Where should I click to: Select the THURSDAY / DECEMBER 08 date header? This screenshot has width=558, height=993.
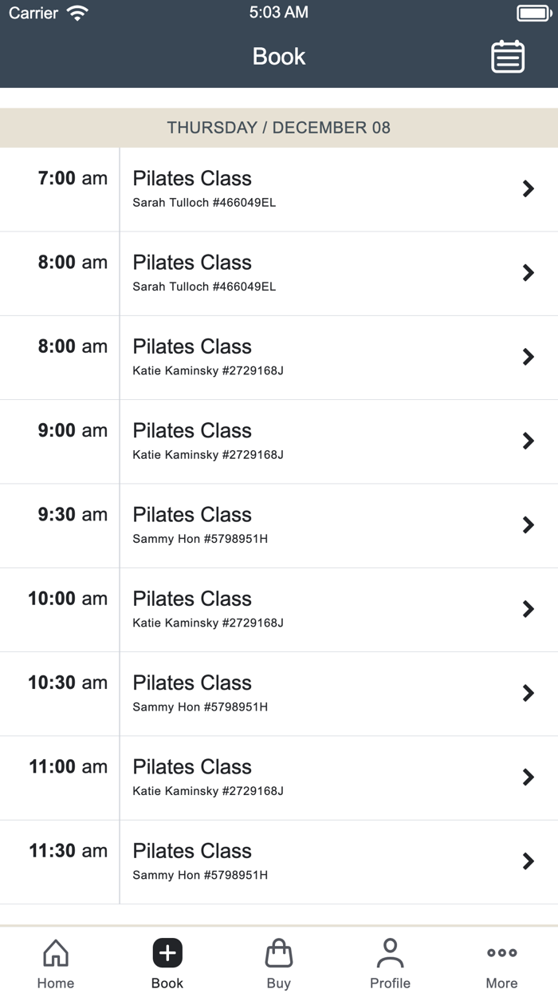click(x=279, y=128)
